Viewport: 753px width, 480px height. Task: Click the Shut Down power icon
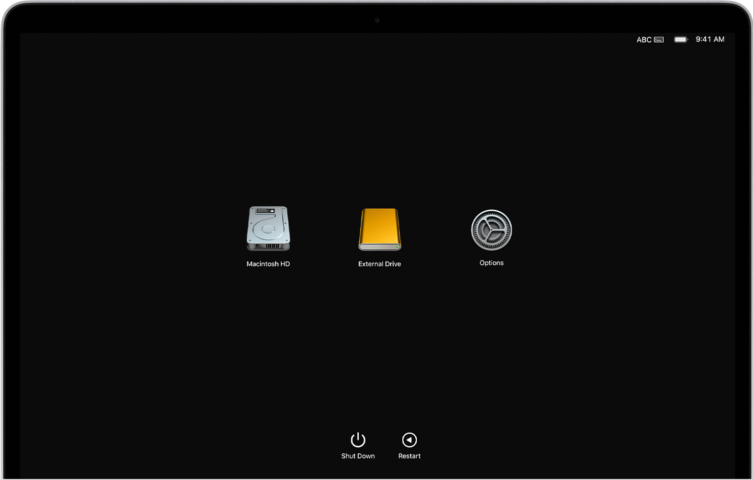point(358,440)
